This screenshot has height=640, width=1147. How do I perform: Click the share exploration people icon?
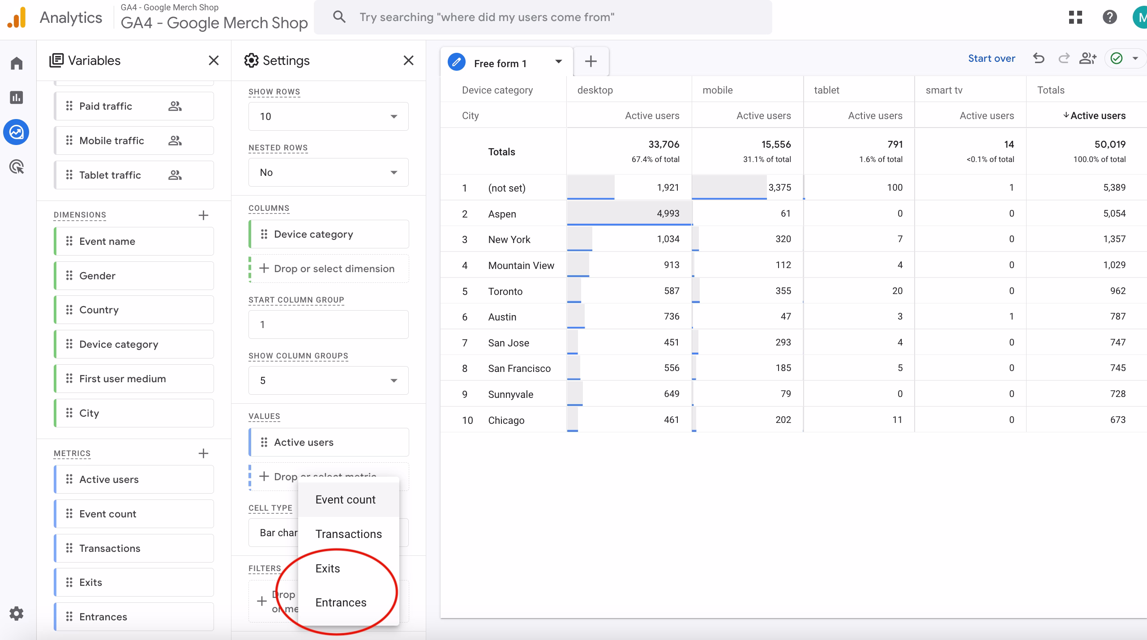tap(1087, 59)
